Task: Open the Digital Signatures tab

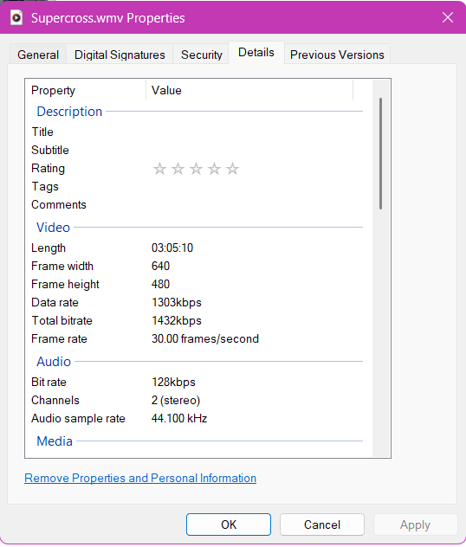Action: (x=120, y=55)
